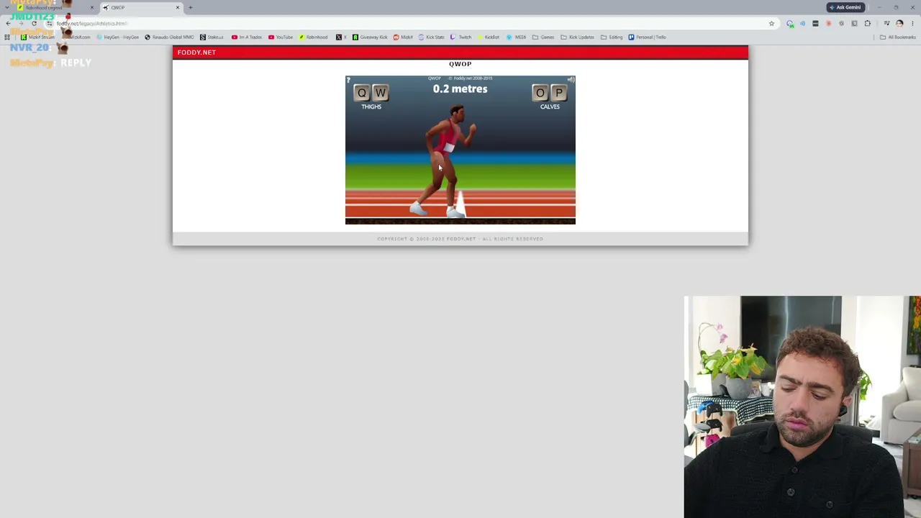The height and width of the screenshot is (518, 921).
Task: View site information for foddy.net
Action: [49, 24]
